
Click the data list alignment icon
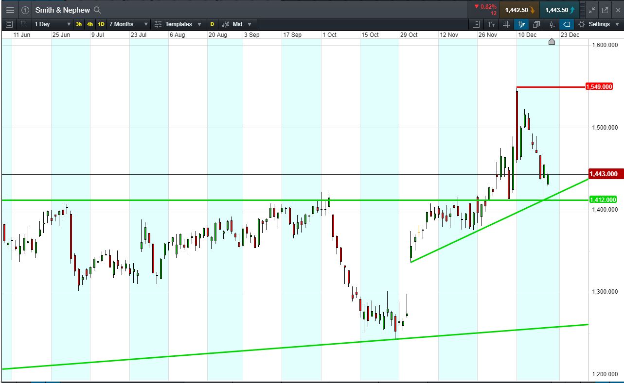(x=476, y=24)
